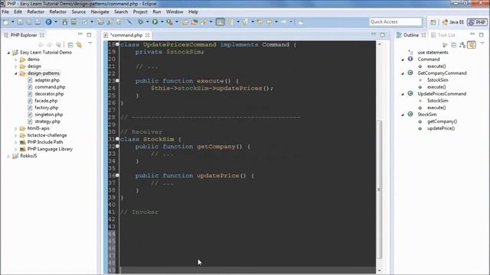Click the Print toolbar icon
Screen dimensions: 490x275
38,22
